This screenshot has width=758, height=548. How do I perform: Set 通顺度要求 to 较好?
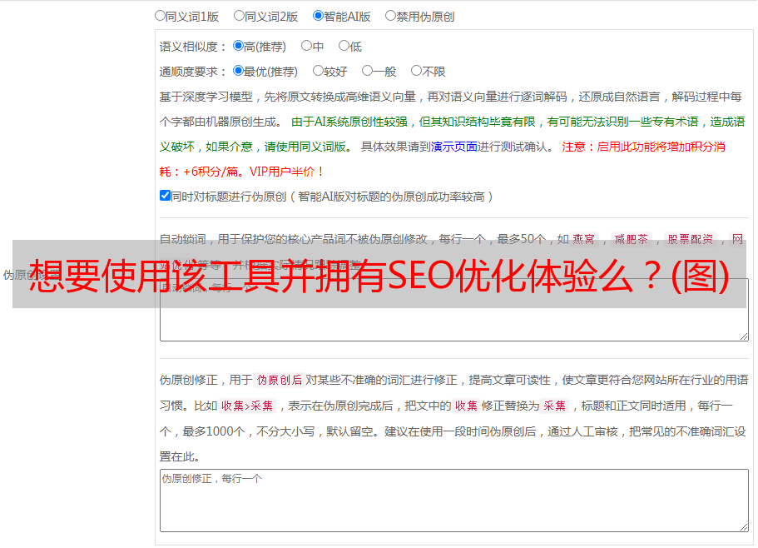318,71
